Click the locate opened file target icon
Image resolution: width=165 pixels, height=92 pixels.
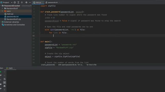[x=15, y=2]
